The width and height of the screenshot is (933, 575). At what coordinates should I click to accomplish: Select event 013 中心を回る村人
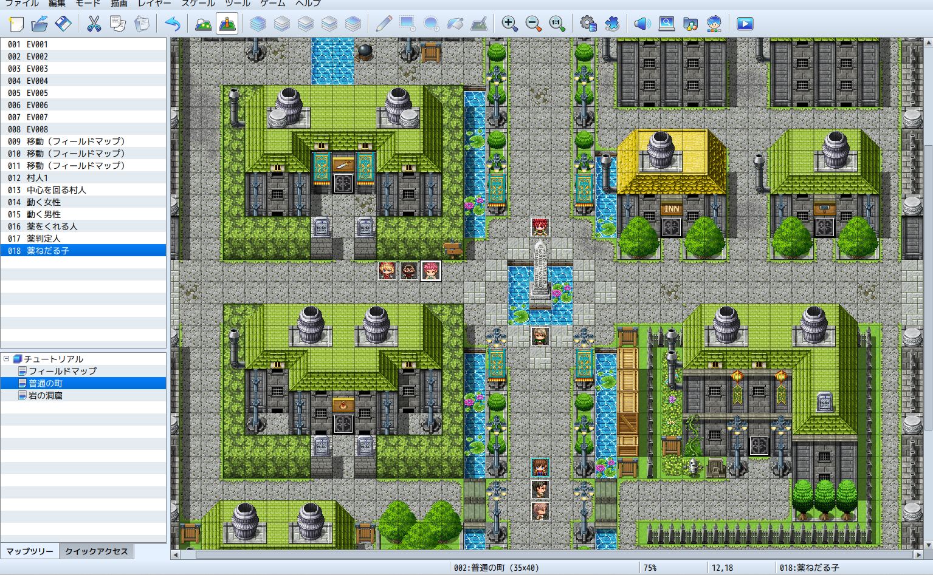point(83,190)
